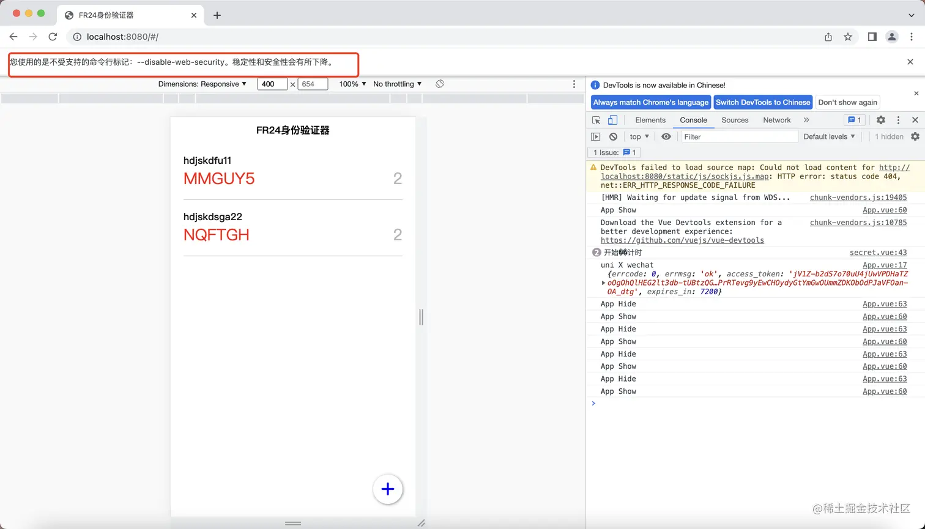Open the 100% zoom dropdown
Image resolution: width=925 pixels, height=529 pixels.
coord(353,84)
